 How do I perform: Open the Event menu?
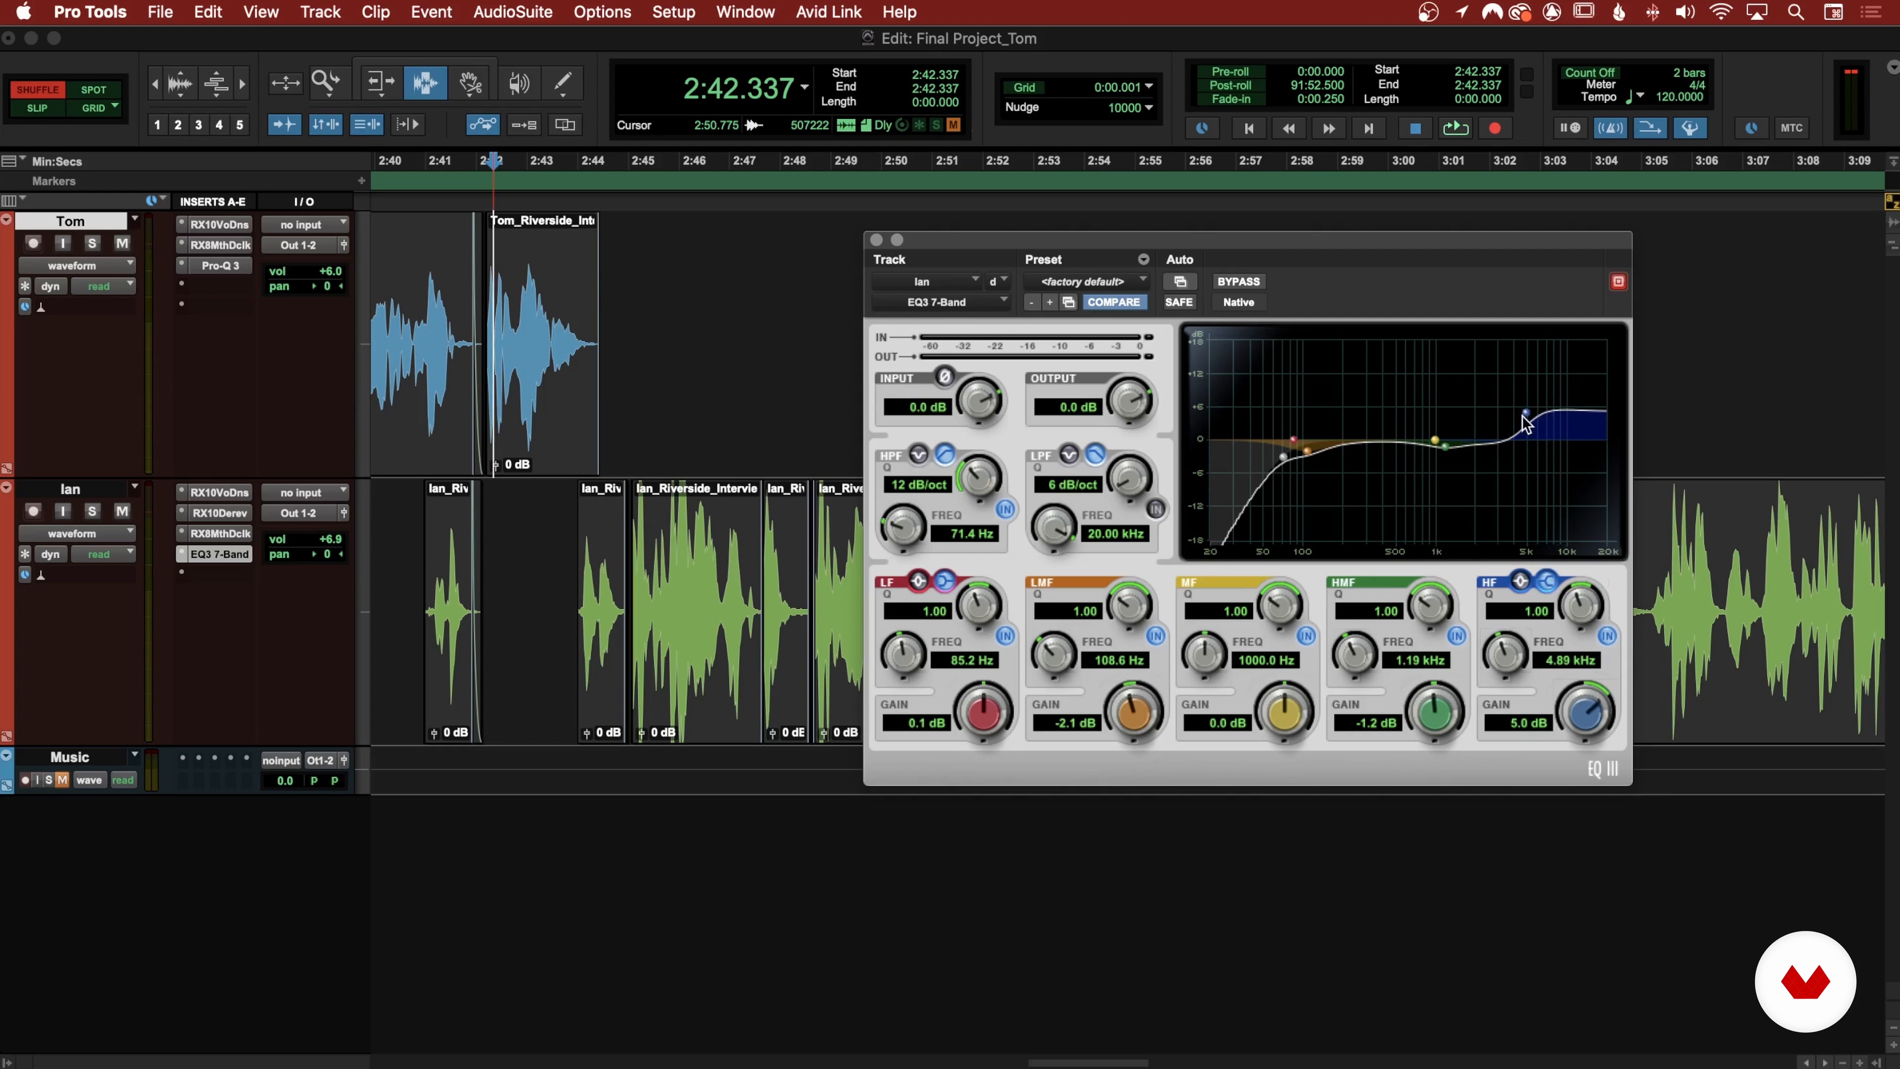click(431, 12)
